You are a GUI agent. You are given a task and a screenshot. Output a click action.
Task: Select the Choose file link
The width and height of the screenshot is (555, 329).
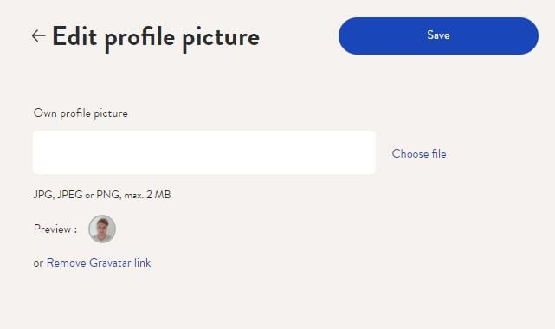419,153
